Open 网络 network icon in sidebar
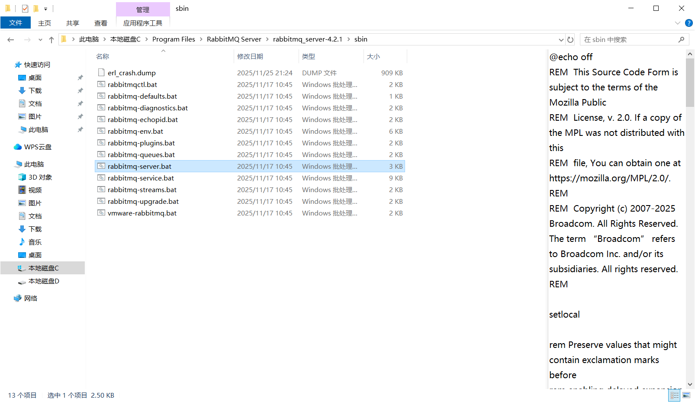 (18, 298)
